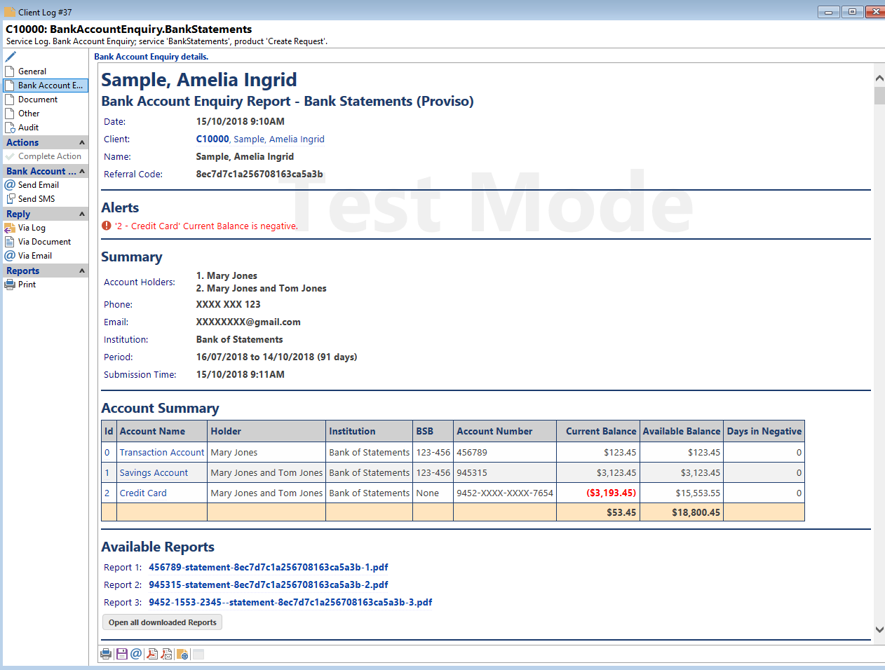885x670 pixels.
Task: Click Open all downloaded Reports button
Action: [162, 622]
